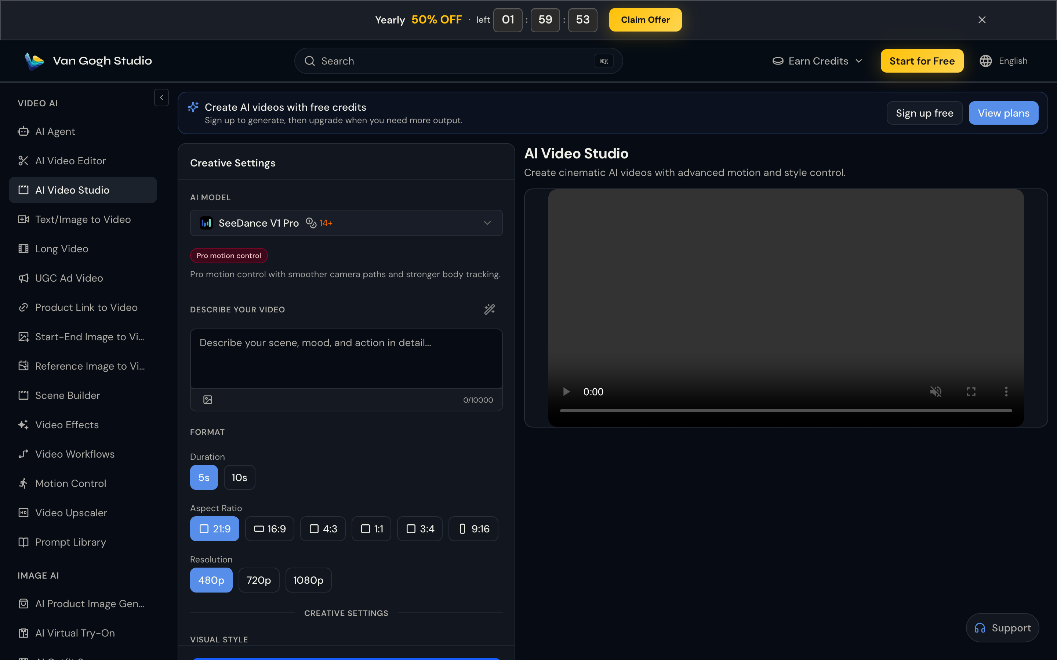Choose the 1:1 aspect ratio
Viewport: 1057px width, 660px height.
coord(371,529)
